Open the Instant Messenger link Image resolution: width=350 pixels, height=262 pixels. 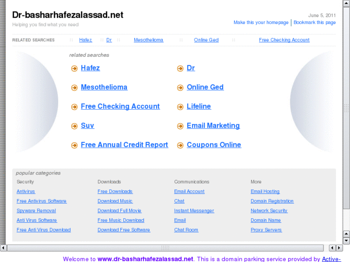pyautogui.click(x=194, y=211)
